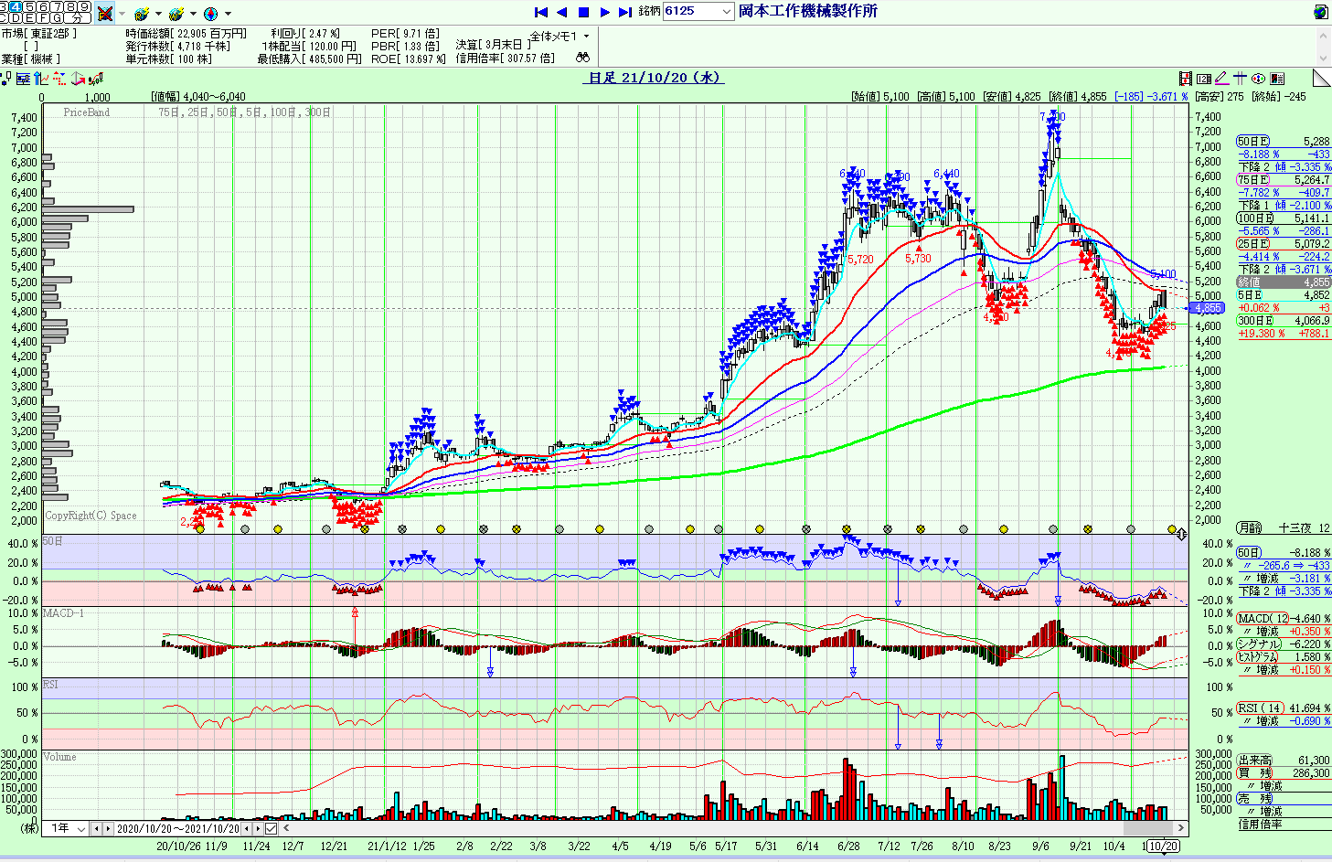The image size is (1332, 862).
Task: Open the 銘柄 code 6125 dropdown
Action: (727, 12)
